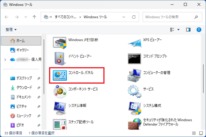The image size is (206, 137).
Task: Click the ステップ記録ツール label text
Action: click(81, 122)
